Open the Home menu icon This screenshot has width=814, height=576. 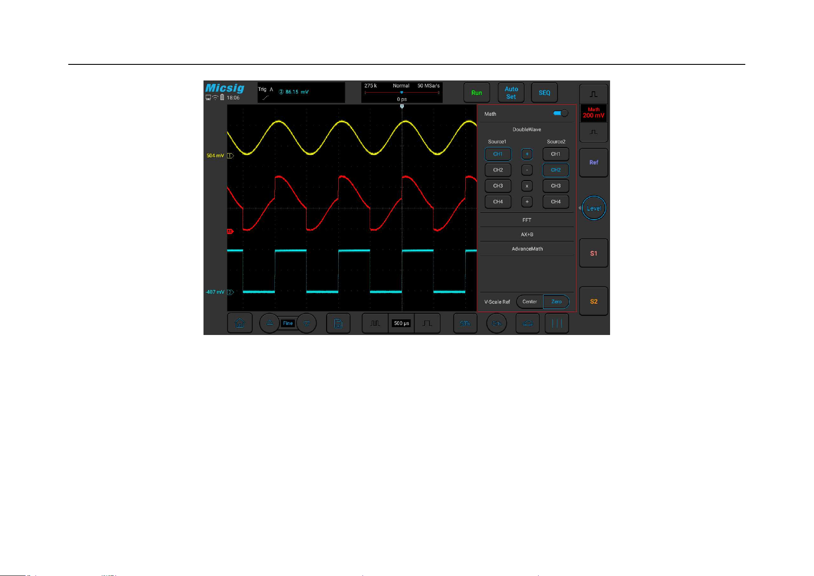coord(240,323)
